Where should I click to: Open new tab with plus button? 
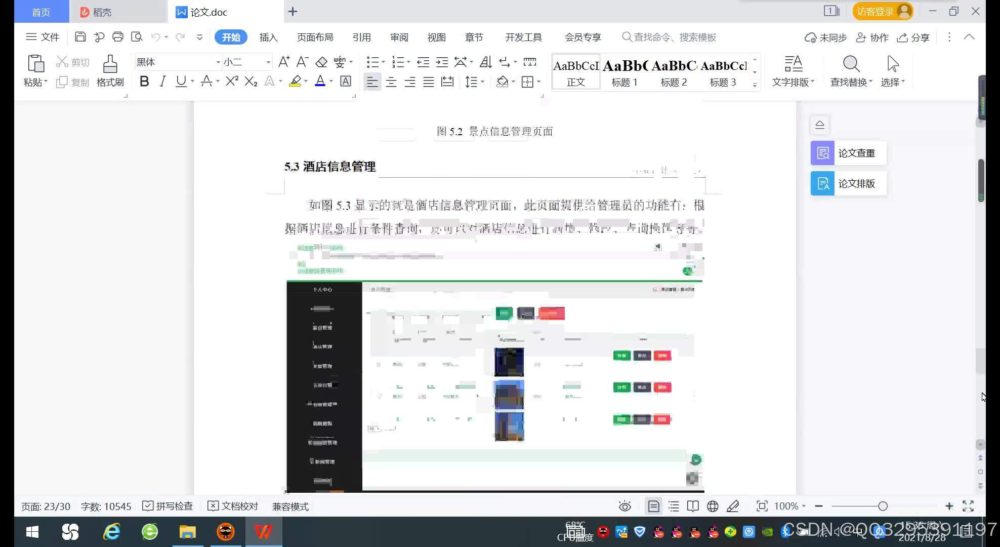click(x=293, y=11)
